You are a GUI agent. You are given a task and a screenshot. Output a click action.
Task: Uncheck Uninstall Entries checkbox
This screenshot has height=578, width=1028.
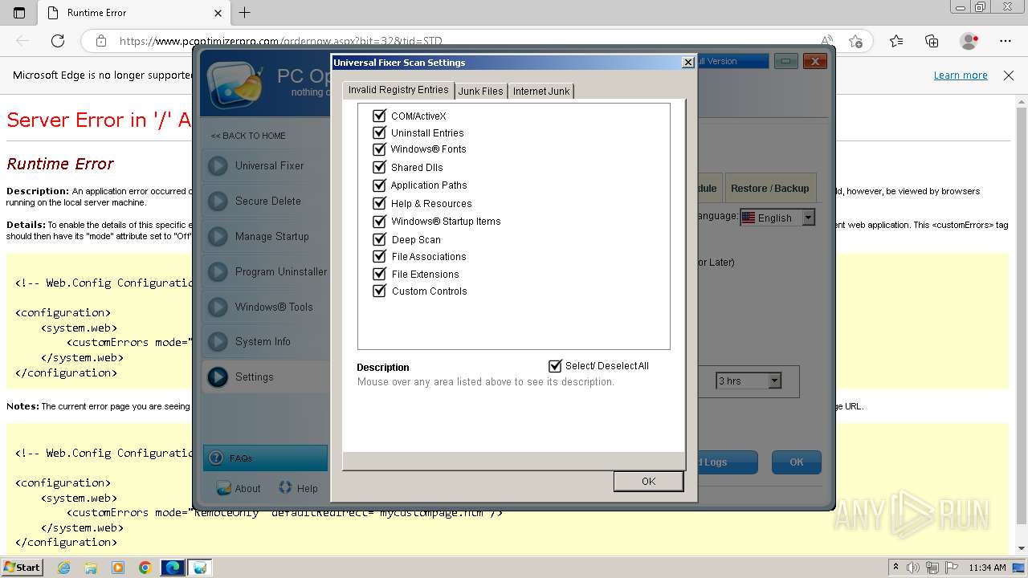point(380,132)
